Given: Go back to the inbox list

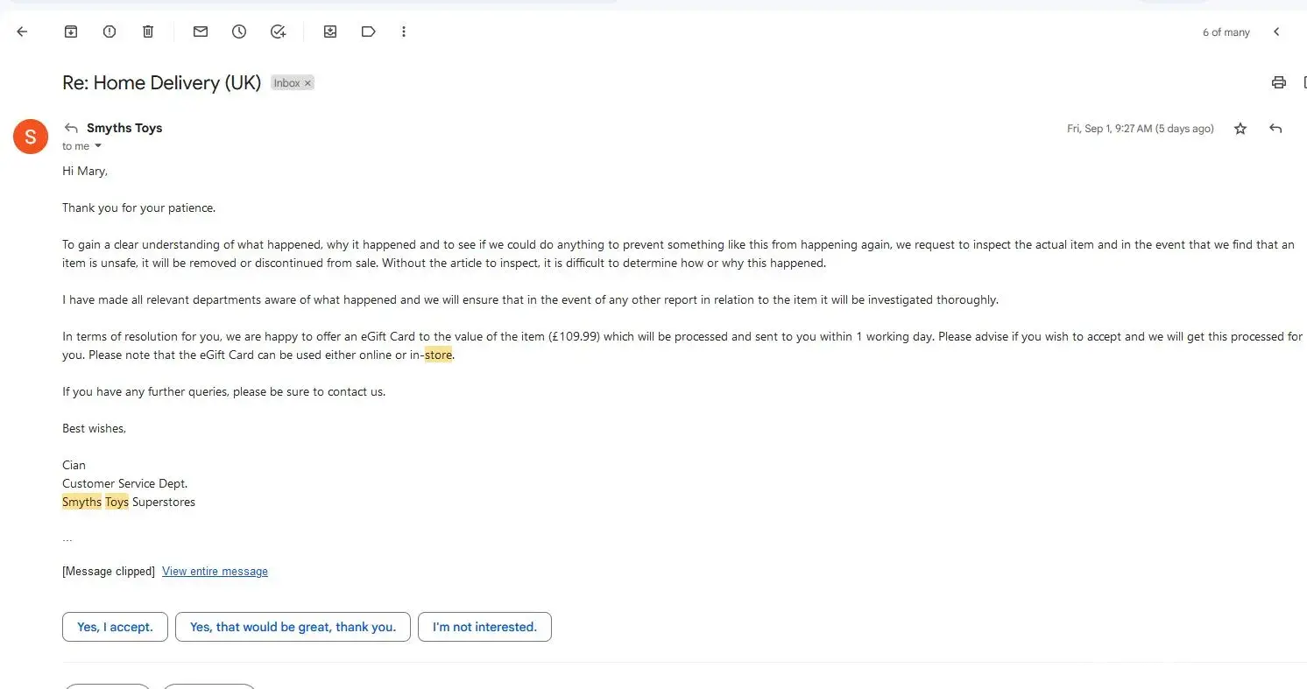Looking at the screenshot, I should click(22, 32).
